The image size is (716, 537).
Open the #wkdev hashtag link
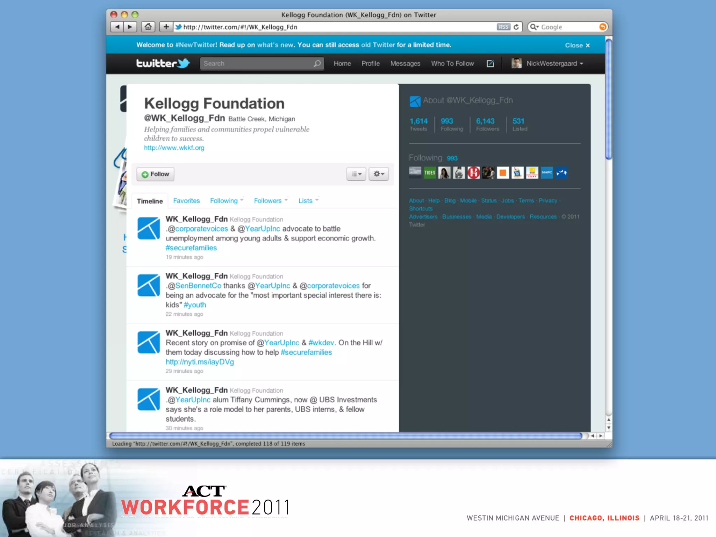point(321,343)
